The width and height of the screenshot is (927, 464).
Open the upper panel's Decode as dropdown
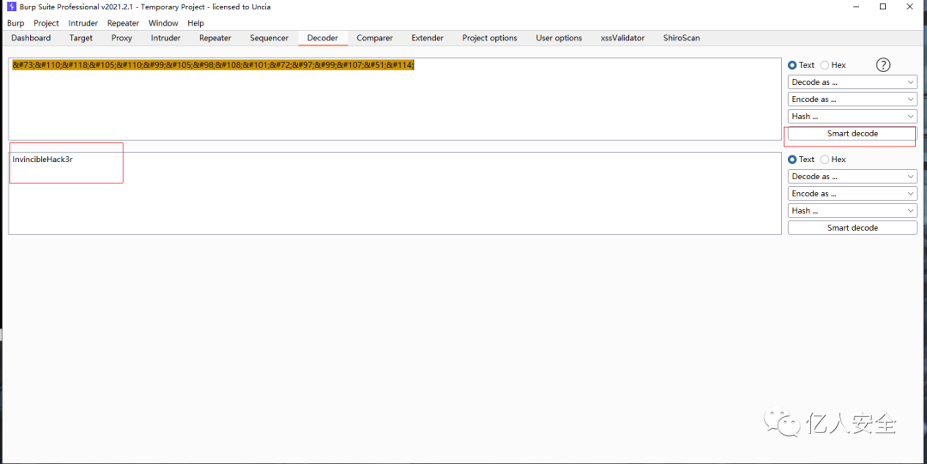(x=852, y=82)
